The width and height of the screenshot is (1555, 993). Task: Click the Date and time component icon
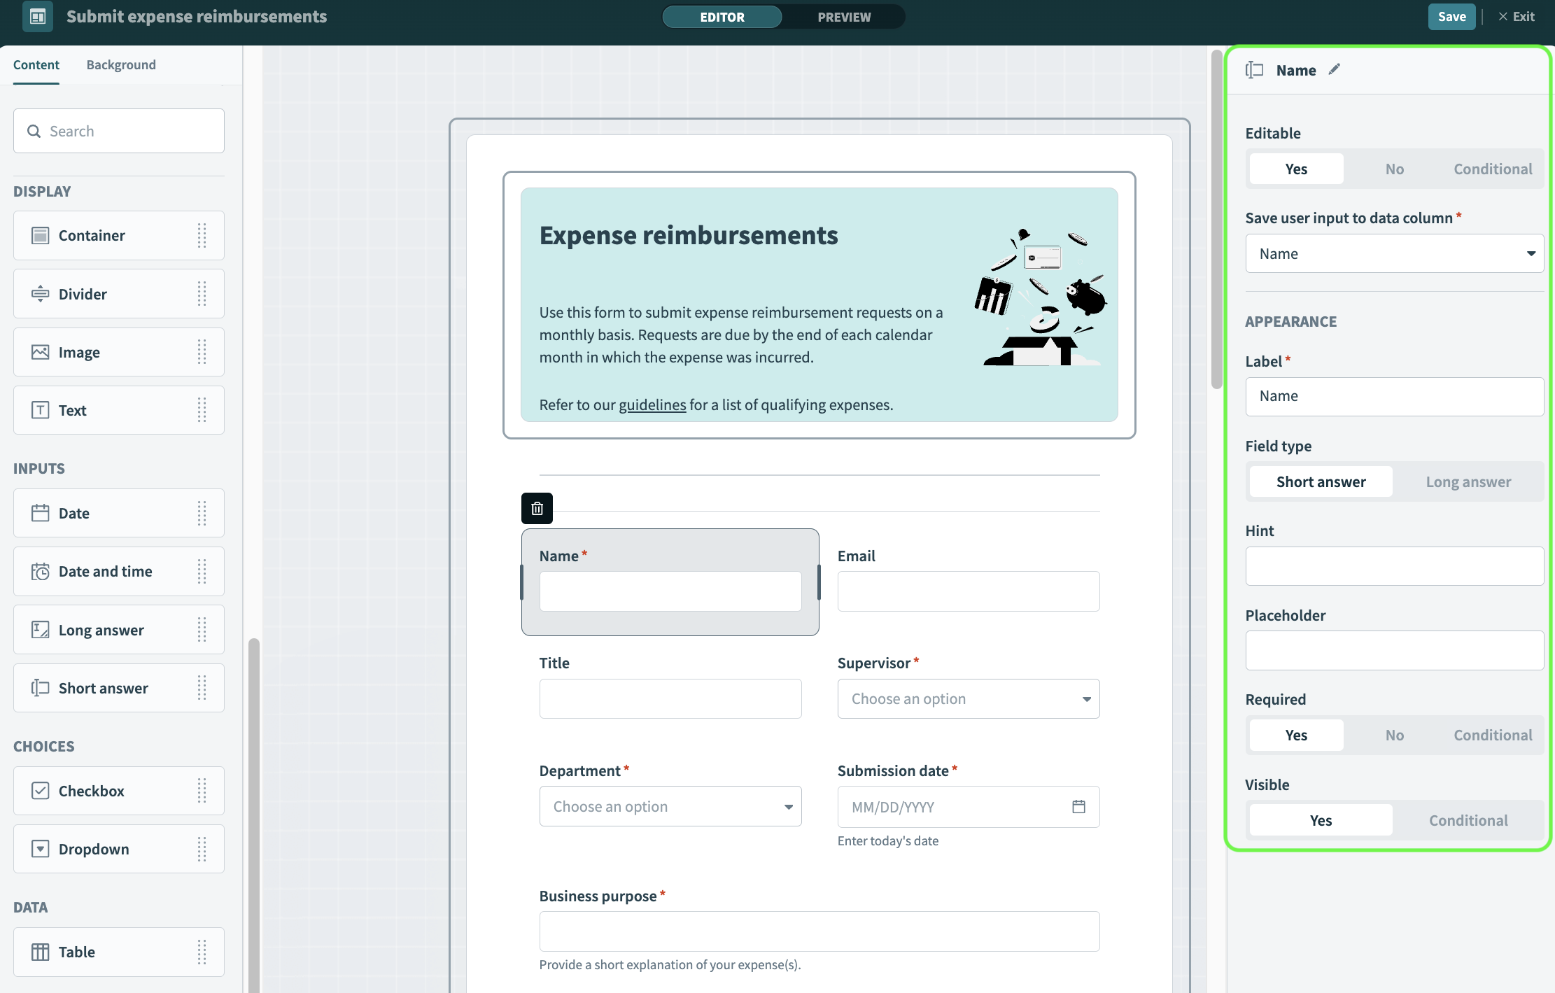tap(41, 572)
